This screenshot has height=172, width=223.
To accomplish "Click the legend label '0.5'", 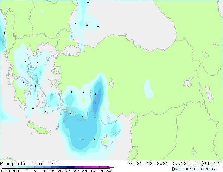I will (12, 171).
